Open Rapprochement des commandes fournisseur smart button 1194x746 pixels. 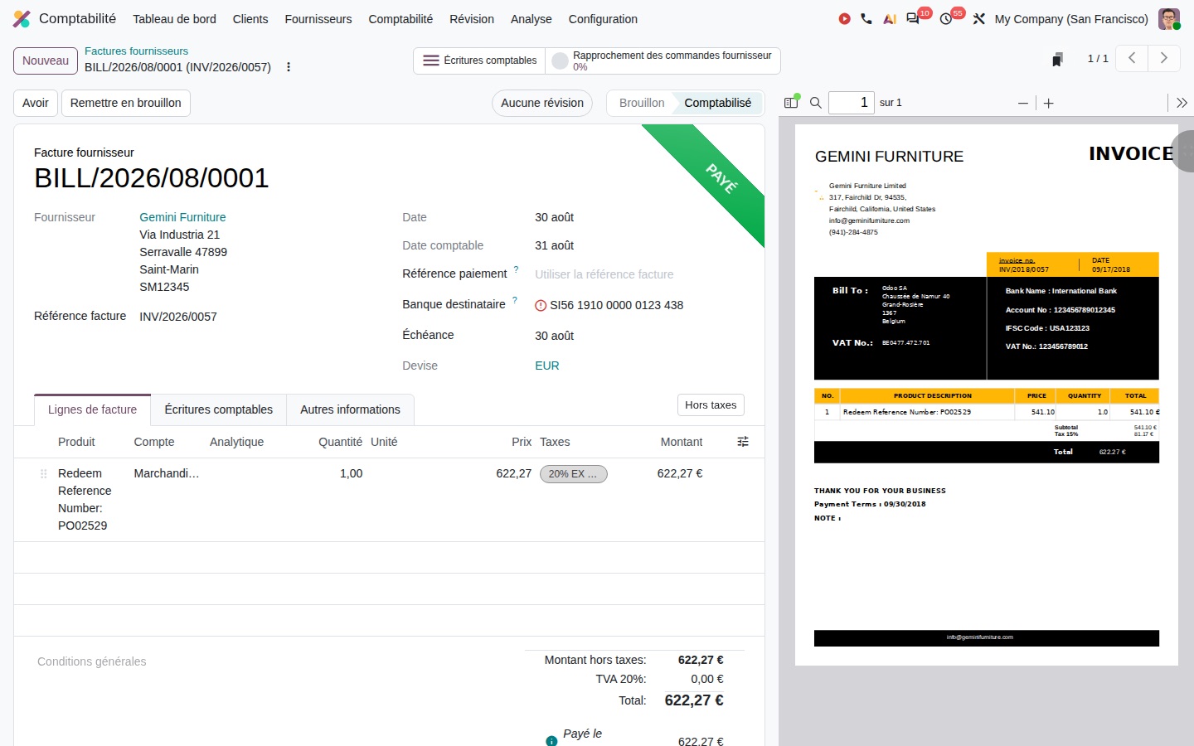(663, 61)
